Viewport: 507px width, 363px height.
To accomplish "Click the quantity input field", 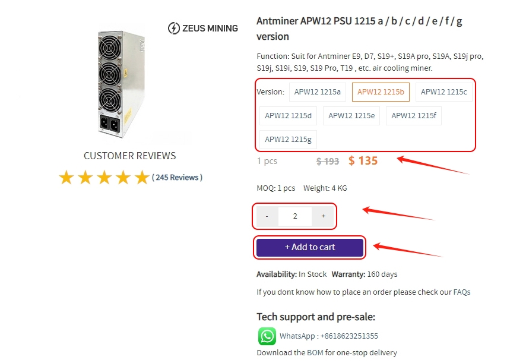I will coord(295,216).
